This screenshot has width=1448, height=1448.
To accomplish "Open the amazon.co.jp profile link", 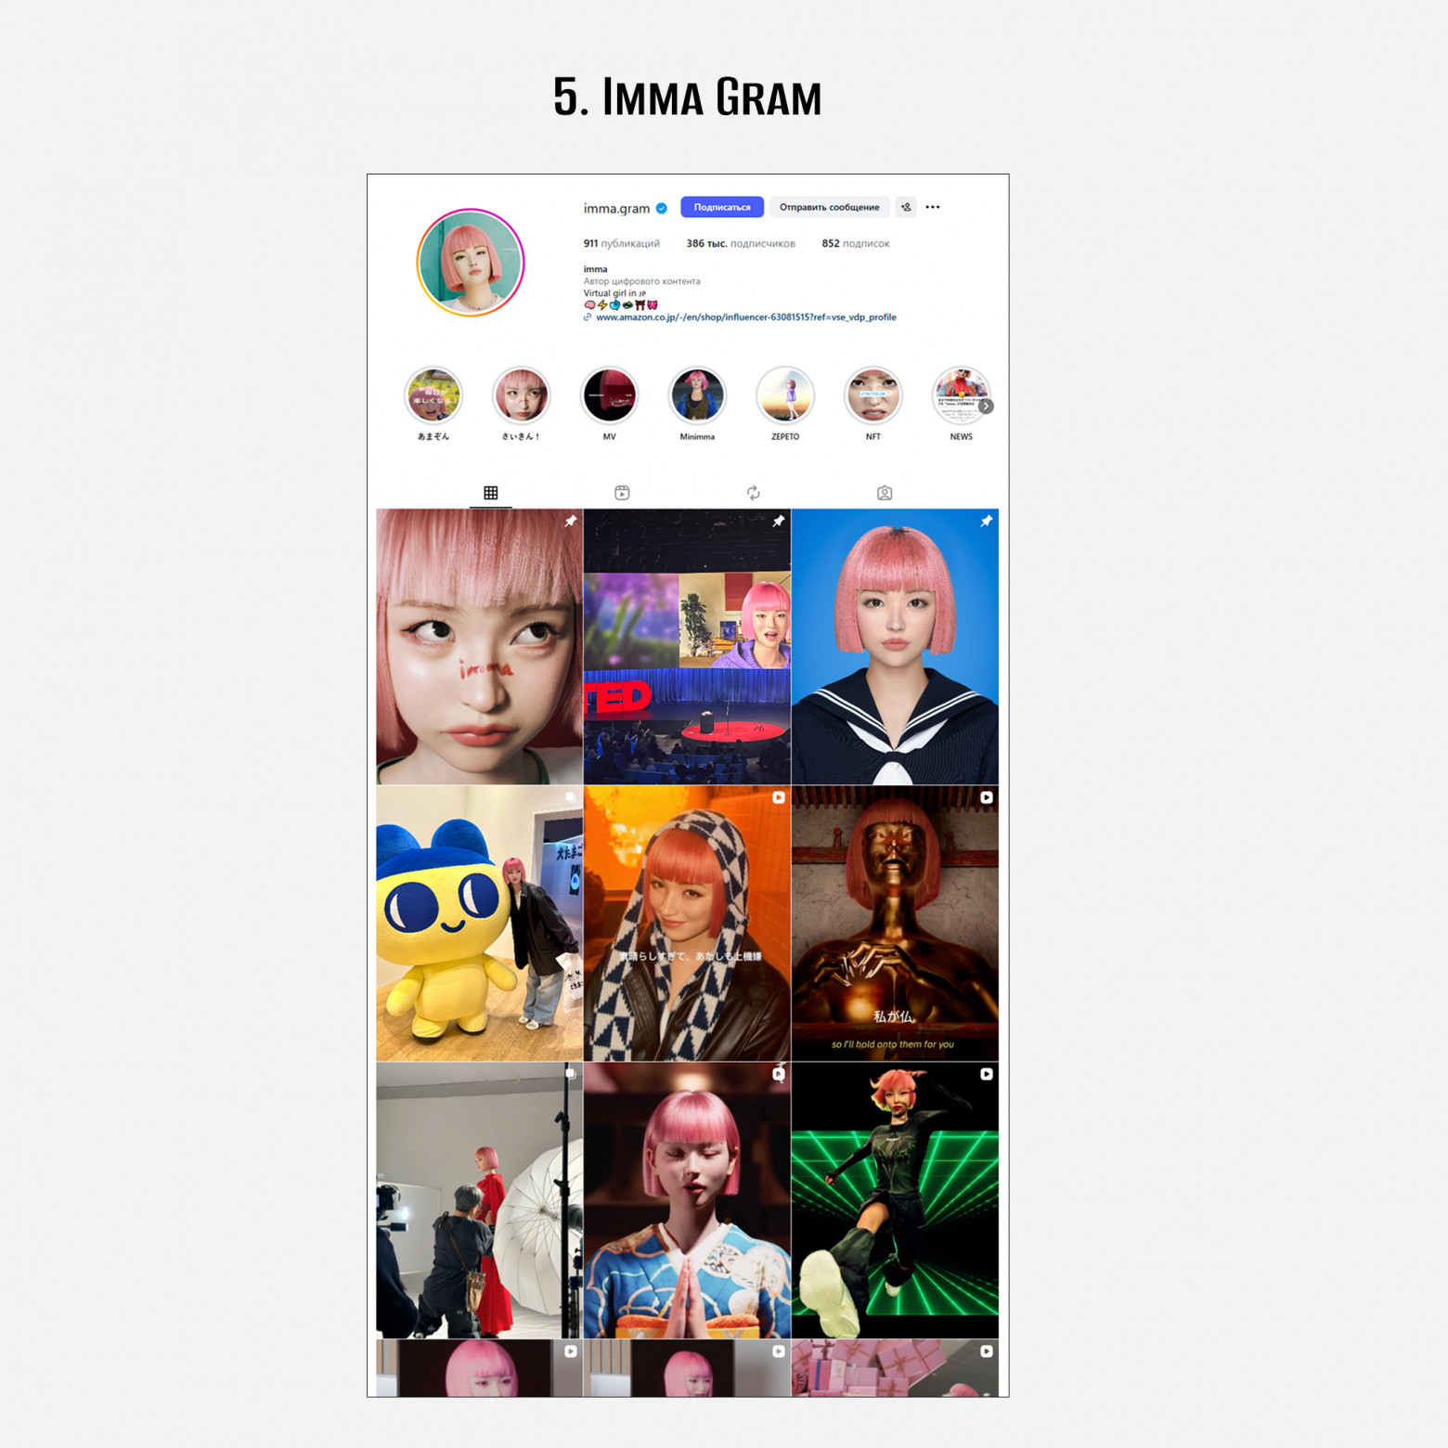I will point(745,317).
